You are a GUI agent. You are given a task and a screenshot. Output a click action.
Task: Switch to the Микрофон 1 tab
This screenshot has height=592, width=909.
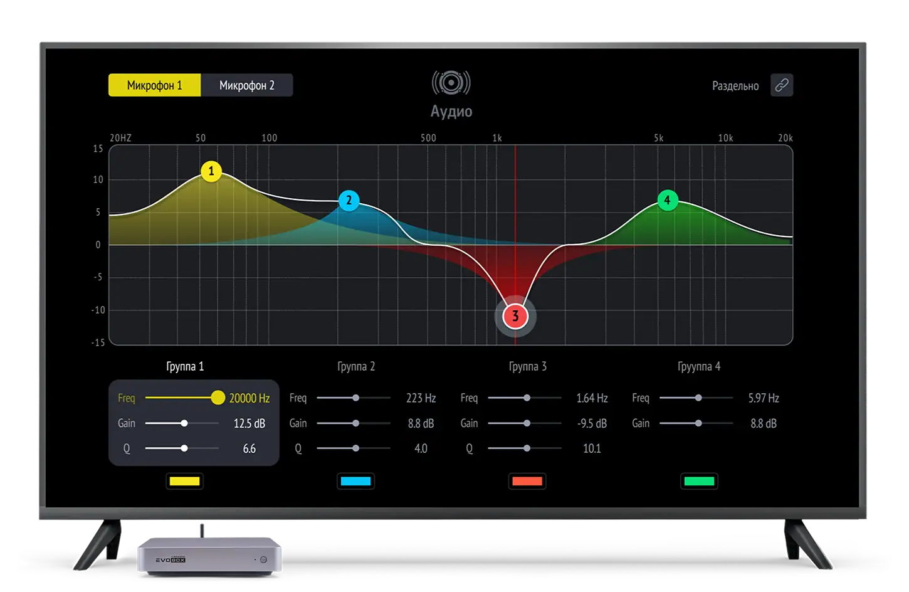pos(154,85)
